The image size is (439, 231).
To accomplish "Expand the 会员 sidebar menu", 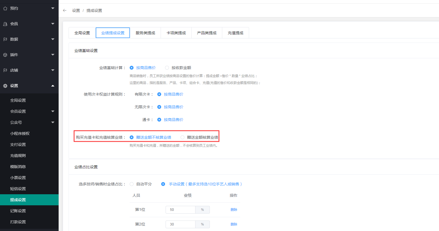I will [x=53, y=24].
